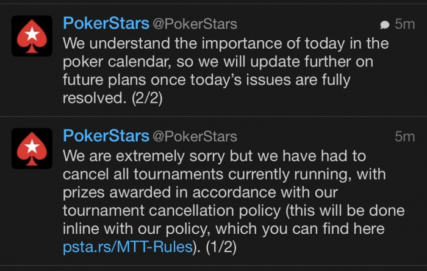Tap the 'tournament cancellation policy' line
This screenshot has height=271, width=427.
click(234, 211)
